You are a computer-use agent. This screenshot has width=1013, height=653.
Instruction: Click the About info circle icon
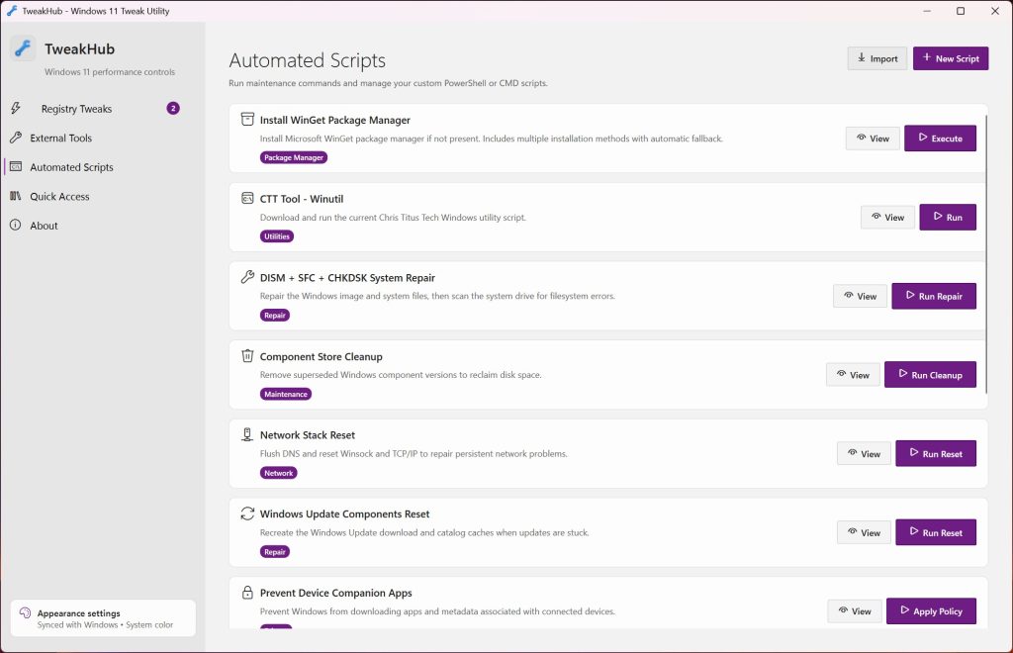tap(16, 225)
